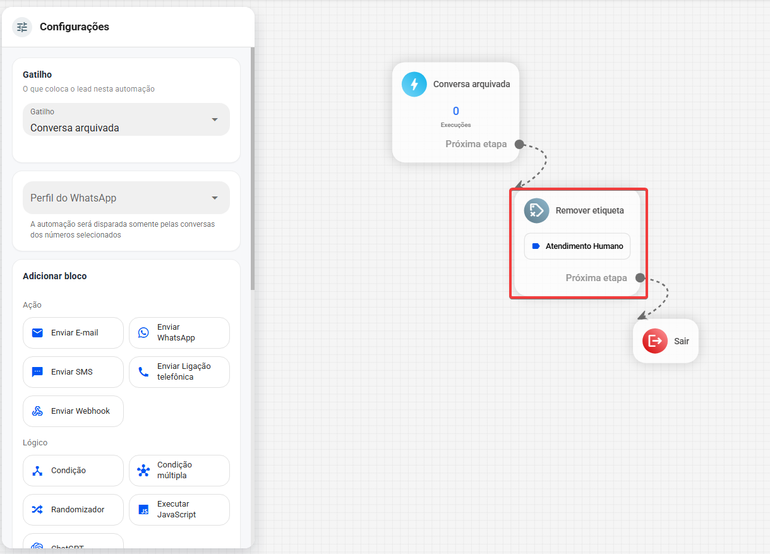Click "O que coloca o lead nesta automação" text

click(89, 89)
